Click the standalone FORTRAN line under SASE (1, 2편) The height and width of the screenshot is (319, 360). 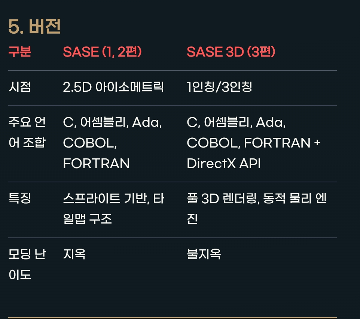(96, 163)
